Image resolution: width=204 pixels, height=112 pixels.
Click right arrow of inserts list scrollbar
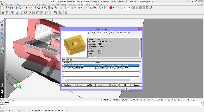tap(138, 80)
